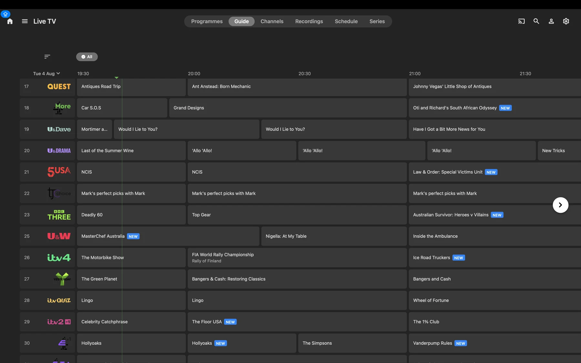
Task: Open The Green Planet programme
Action: pyautogui.click(x=131, y=279)
